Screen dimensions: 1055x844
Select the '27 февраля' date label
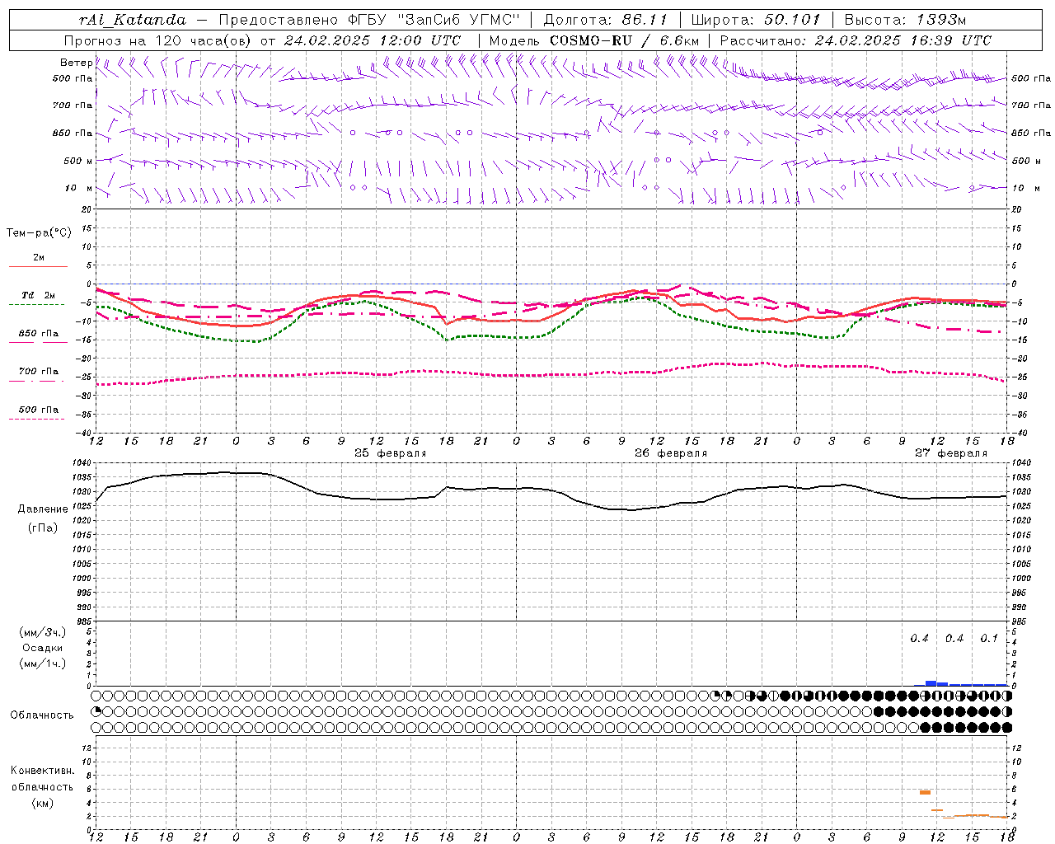click(951, 453)
